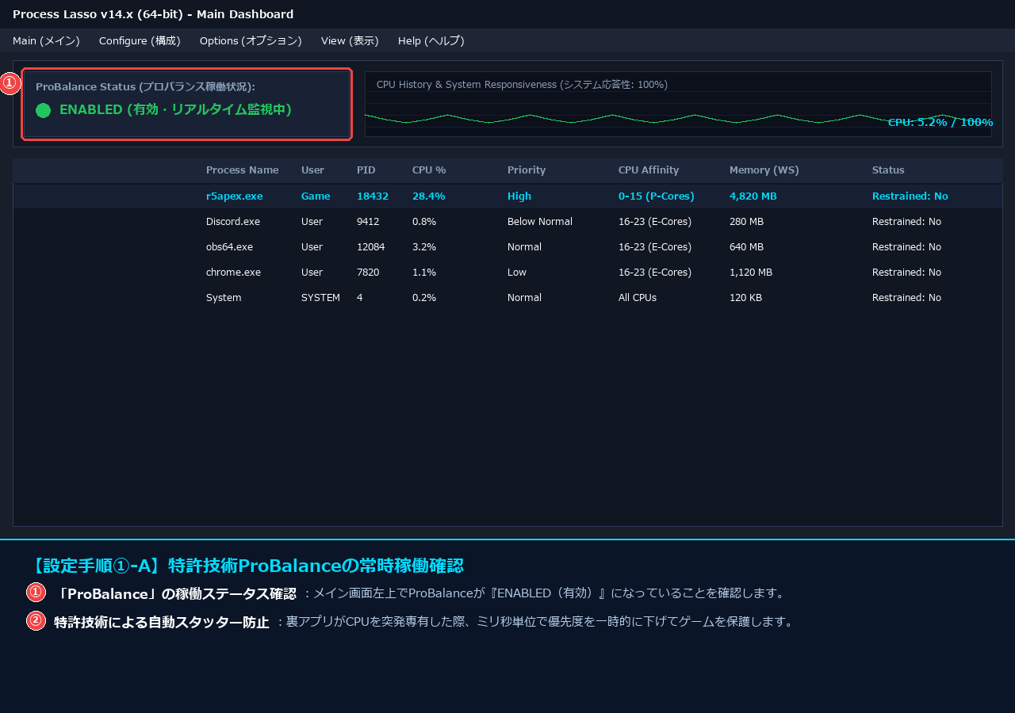Click the CPU: 5.2% / 100% readout
The height and width of the screenshot is (713, 1015).
click(940, 123)
